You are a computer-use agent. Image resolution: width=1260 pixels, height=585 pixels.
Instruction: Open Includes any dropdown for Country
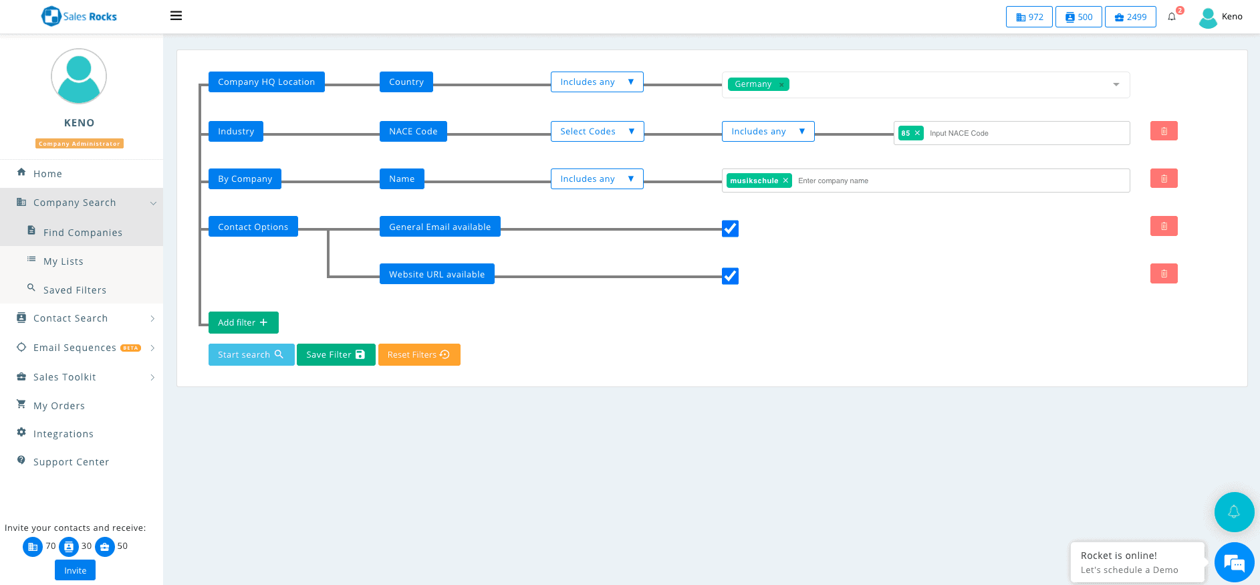[x=597, y=82]
